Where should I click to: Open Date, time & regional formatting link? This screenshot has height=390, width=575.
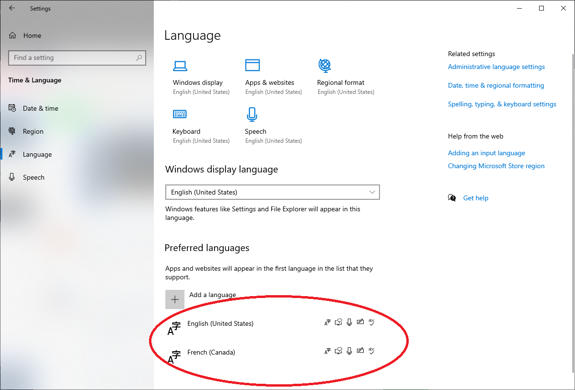click(496, 86)
